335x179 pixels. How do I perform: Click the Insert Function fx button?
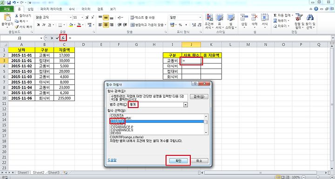coord(63,38)
